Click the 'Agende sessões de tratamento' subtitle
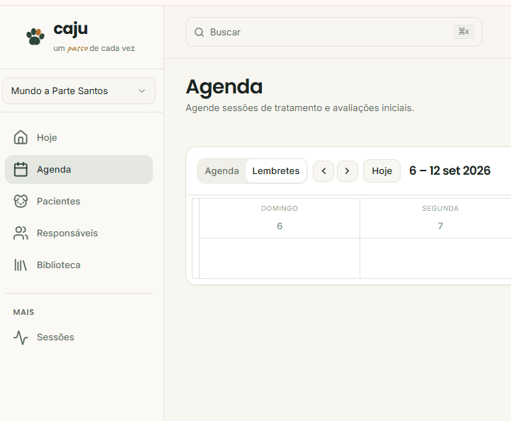511x421 pixels. [300, 108]
